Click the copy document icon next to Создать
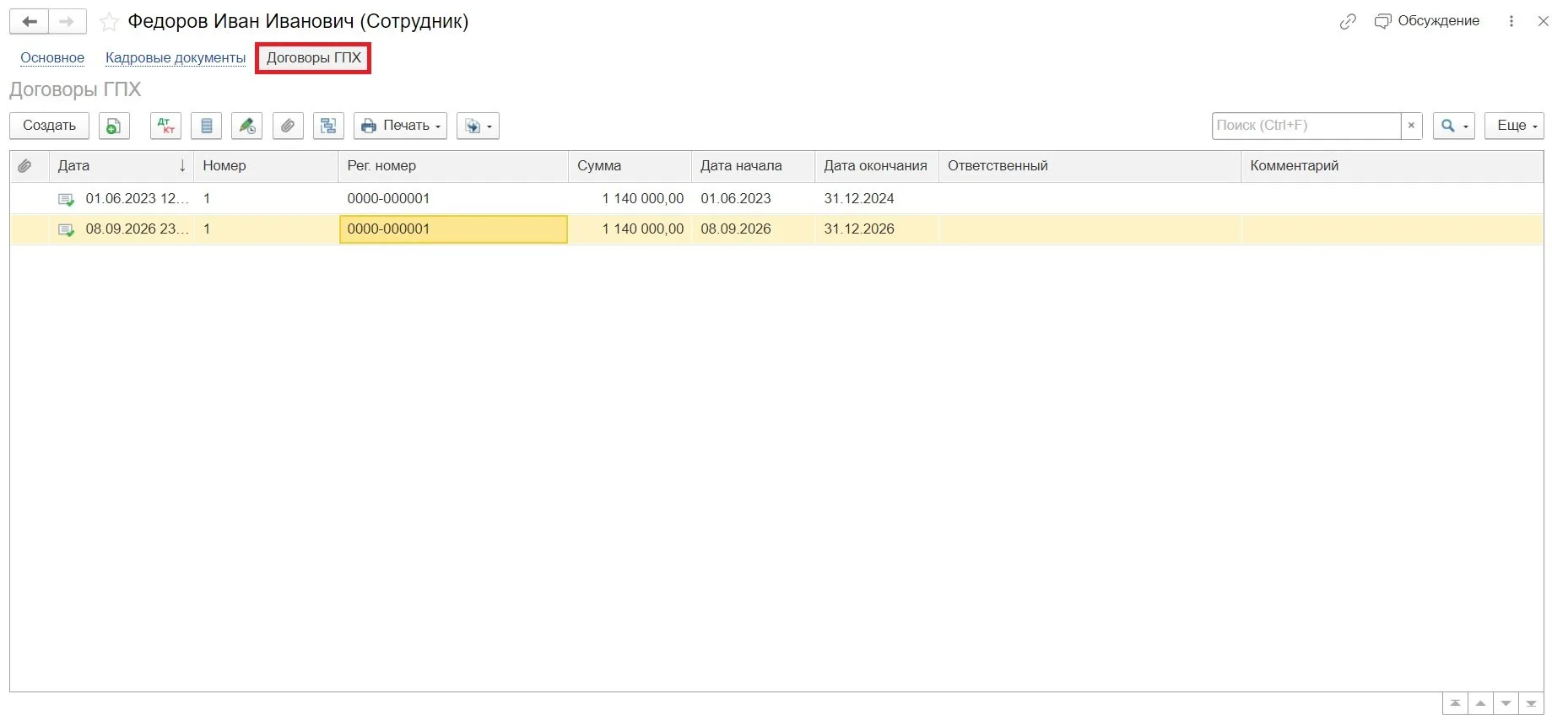The height and width of the screenshot is (721, 1552). [114, 126]
